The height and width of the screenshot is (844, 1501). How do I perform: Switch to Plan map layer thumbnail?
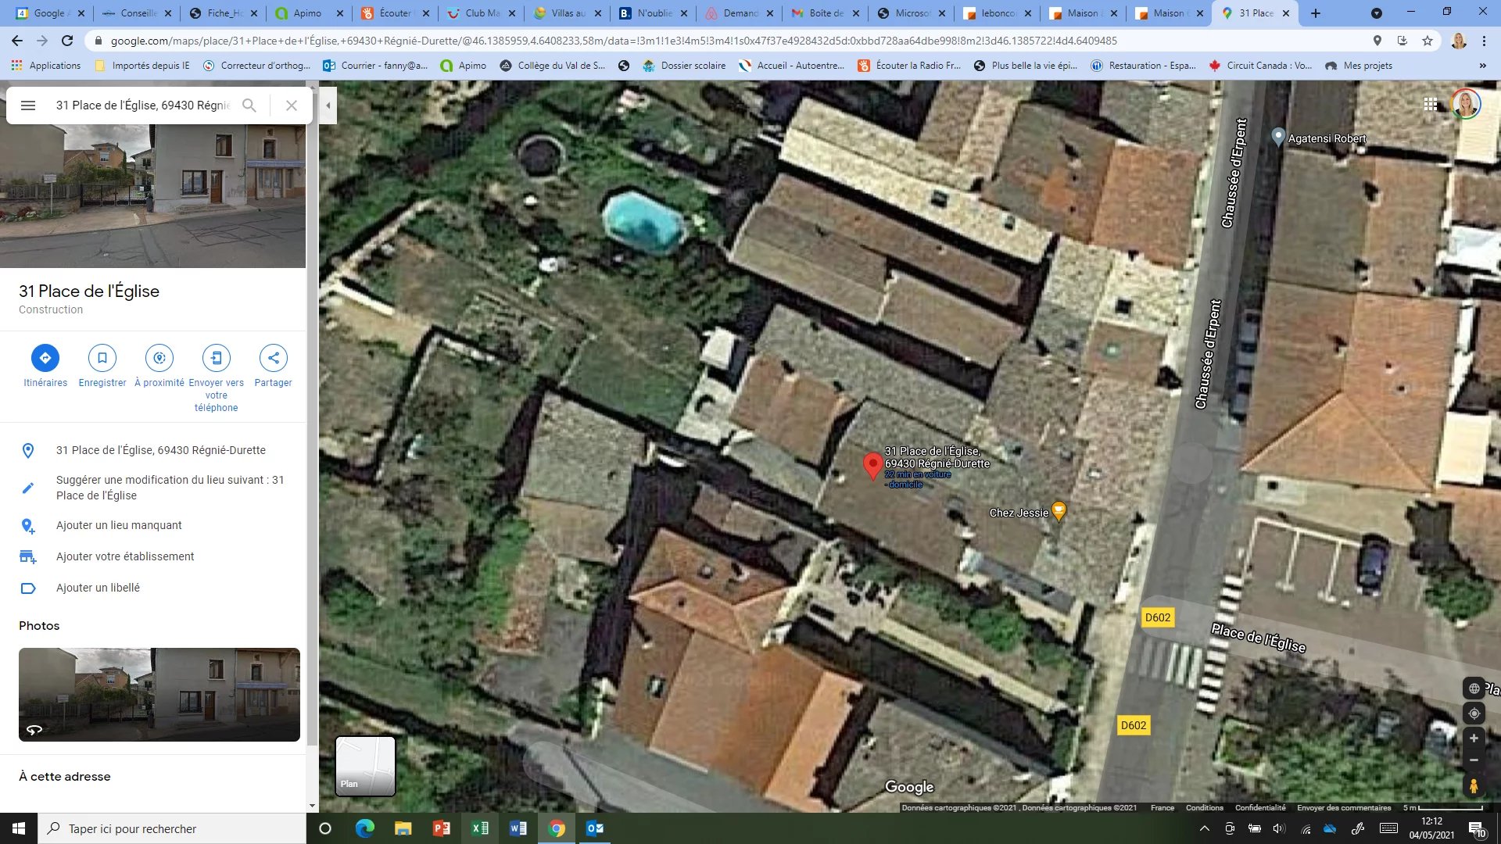point(365,766)
